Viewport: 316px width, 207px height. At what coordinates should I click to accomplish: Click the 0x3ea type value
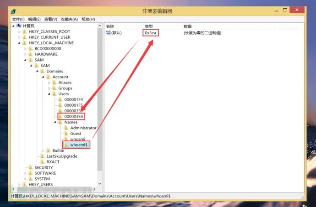pyautogui.click(x=151, y=33)
